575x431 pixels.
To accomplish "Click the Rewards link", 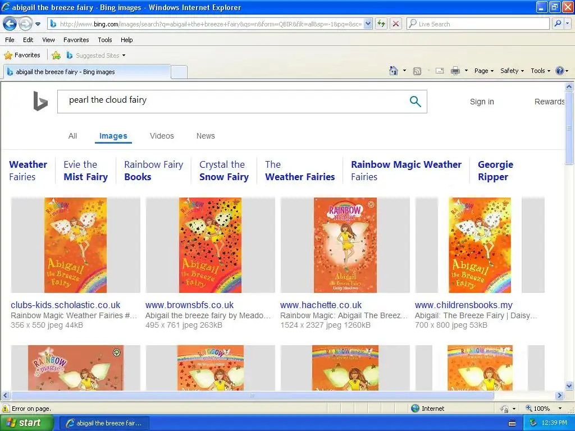I will coord(549,102).
